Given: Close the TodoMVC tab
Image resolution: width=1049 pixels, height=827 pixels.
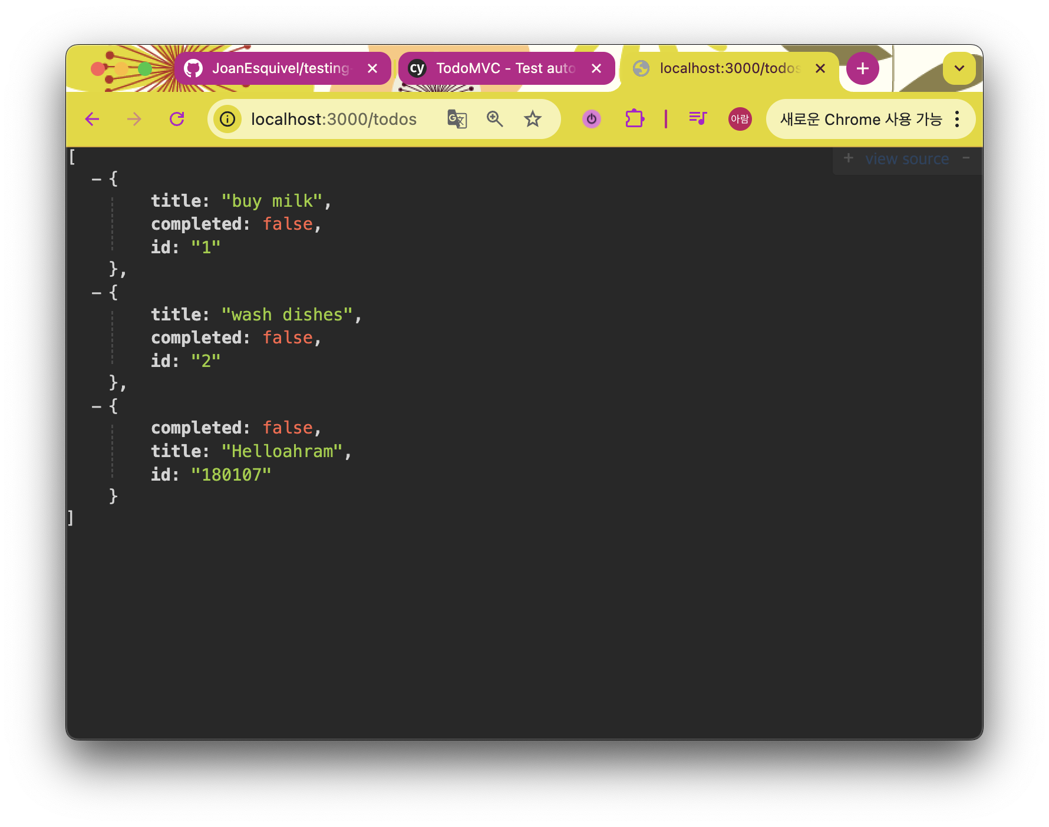Looking at the screenshot, I should point(596,68).
